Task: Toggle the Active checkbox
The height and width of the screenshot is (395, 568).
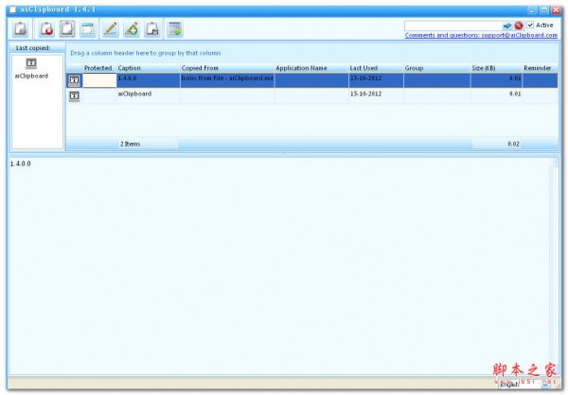Action: point(530,25)
